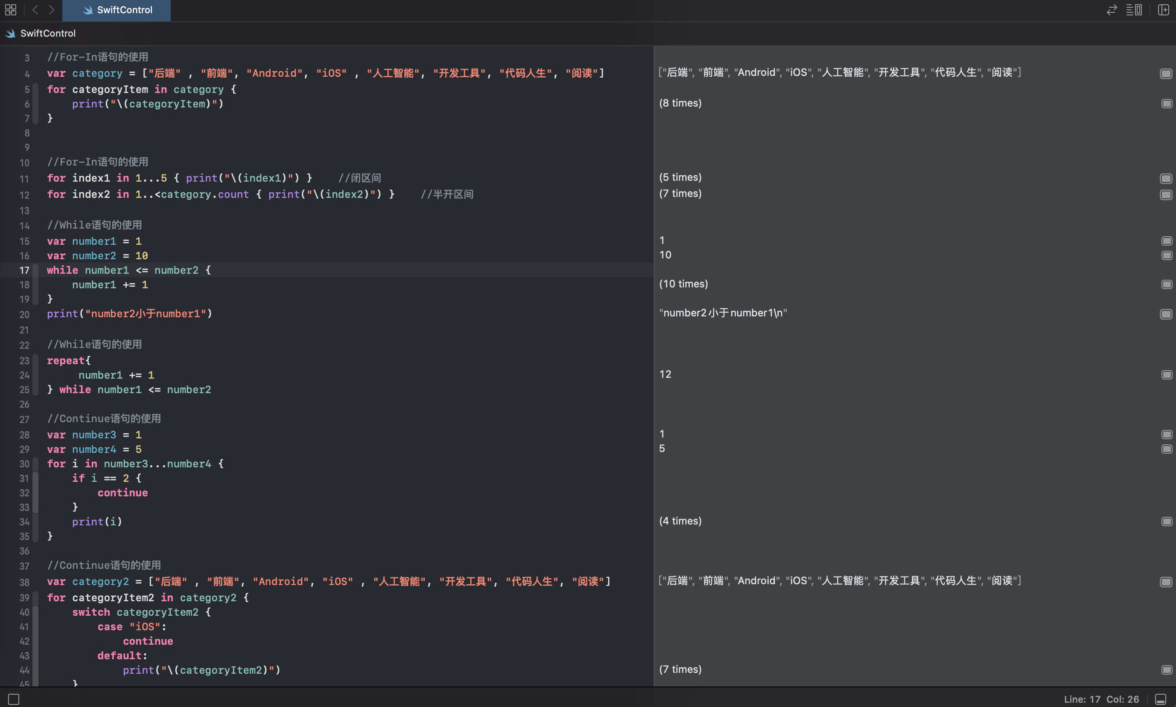Show result for "number2小于number1" output

coord(1165,314)
